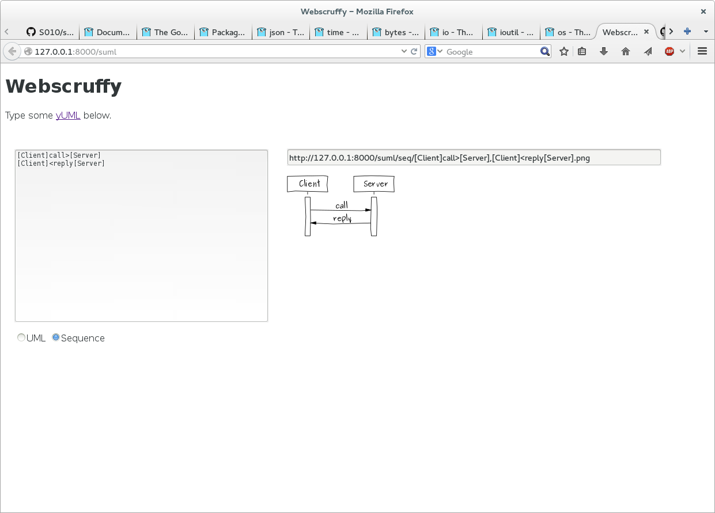The height and width of the screenshot is (513, 715).
Task: Switch to the Docum... tab
Action: [108, 32]
